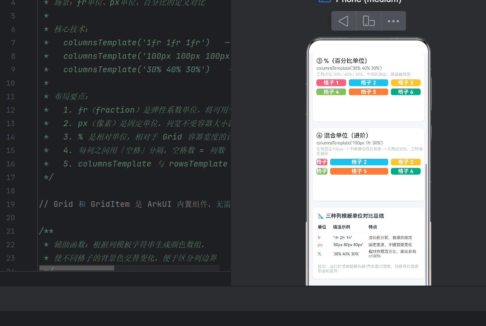Viewport: 486px width, 326px height.
Task: Click table header 特点
Action: pyautogui.click(x=373, y=227)
